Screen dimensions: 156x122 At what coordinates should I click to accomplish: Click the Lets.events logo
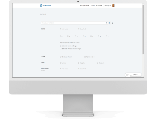pos(45,5)
